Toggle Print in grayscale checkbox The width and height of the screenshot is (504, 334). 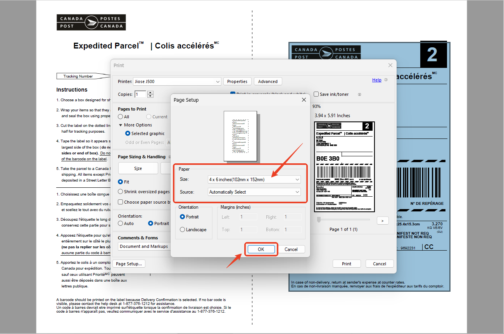[x=233, y=93]
